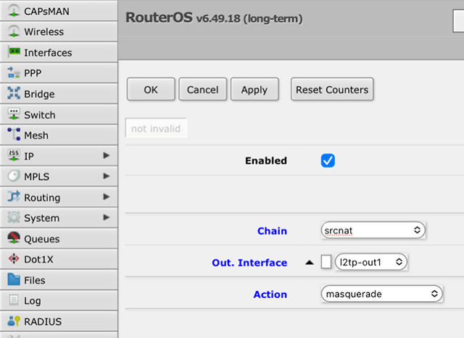This screenshot has width=464, height=338.
Task: Click the Interfaces network card icon
Action: click(14, 52)
